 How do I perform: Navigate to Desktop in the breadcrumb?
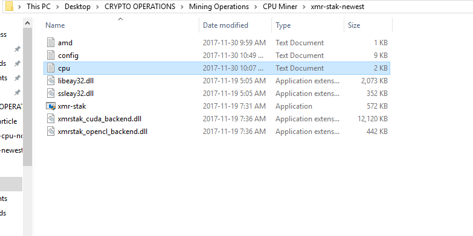pos(77,6)
